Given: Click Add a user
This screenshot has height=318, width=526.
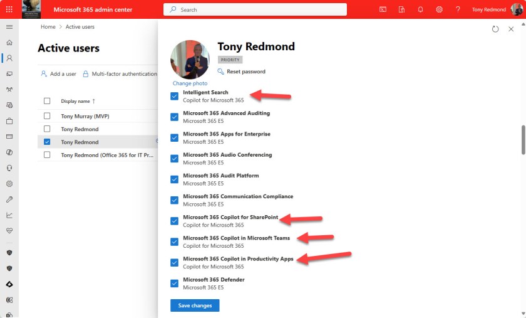Looking at the screenshot, I should click(58, 73).
